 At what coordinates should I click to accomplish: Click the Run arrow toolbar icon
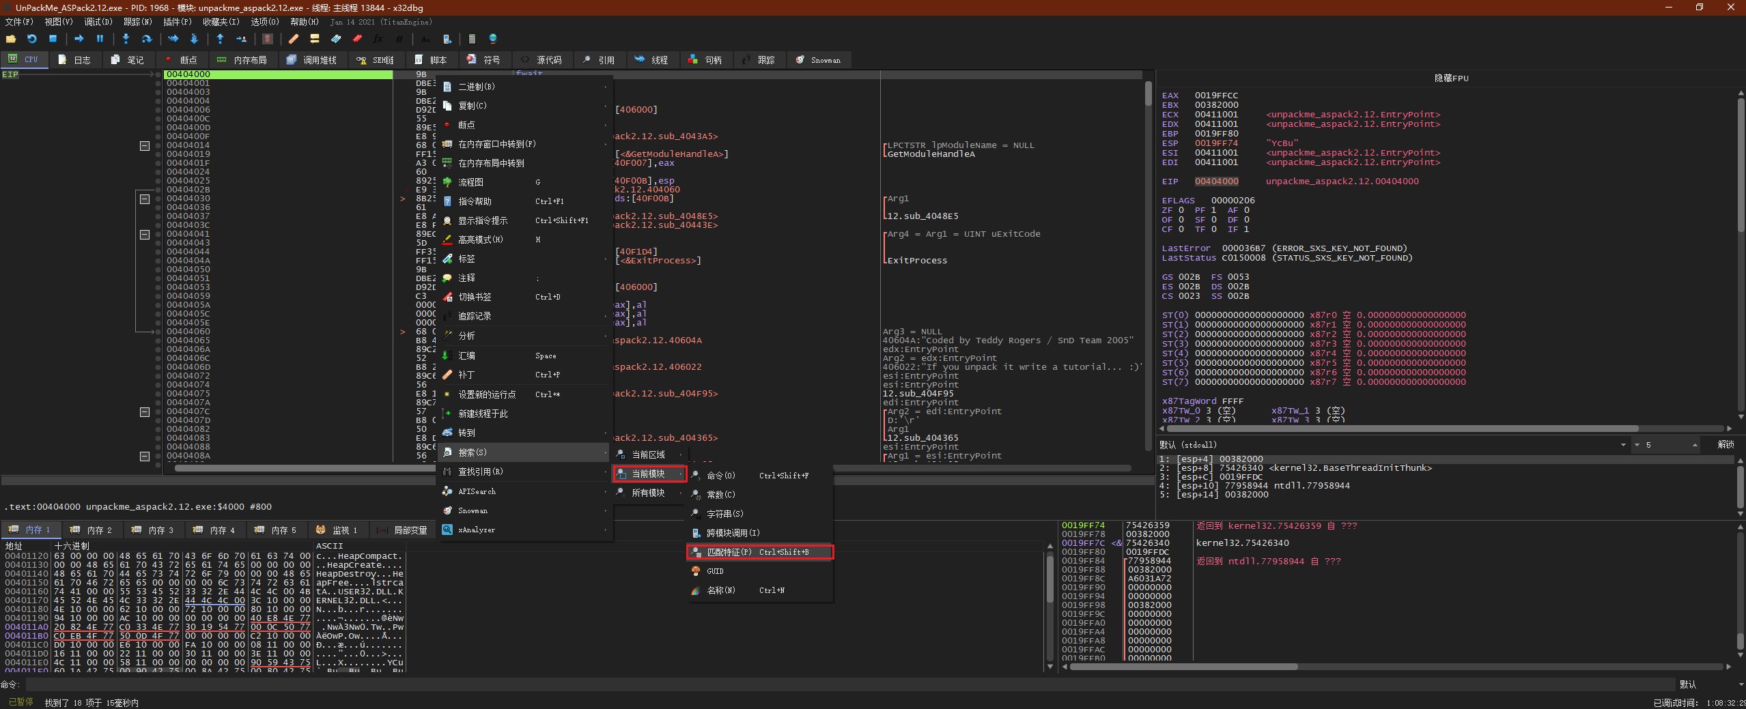(79, 39)
